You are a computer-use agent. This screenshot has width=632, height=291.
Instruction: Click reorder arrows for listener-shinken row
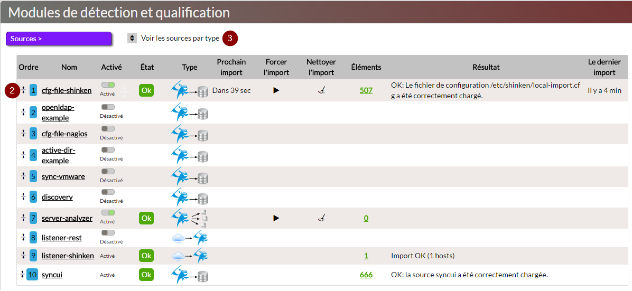[x=23, y=256]
